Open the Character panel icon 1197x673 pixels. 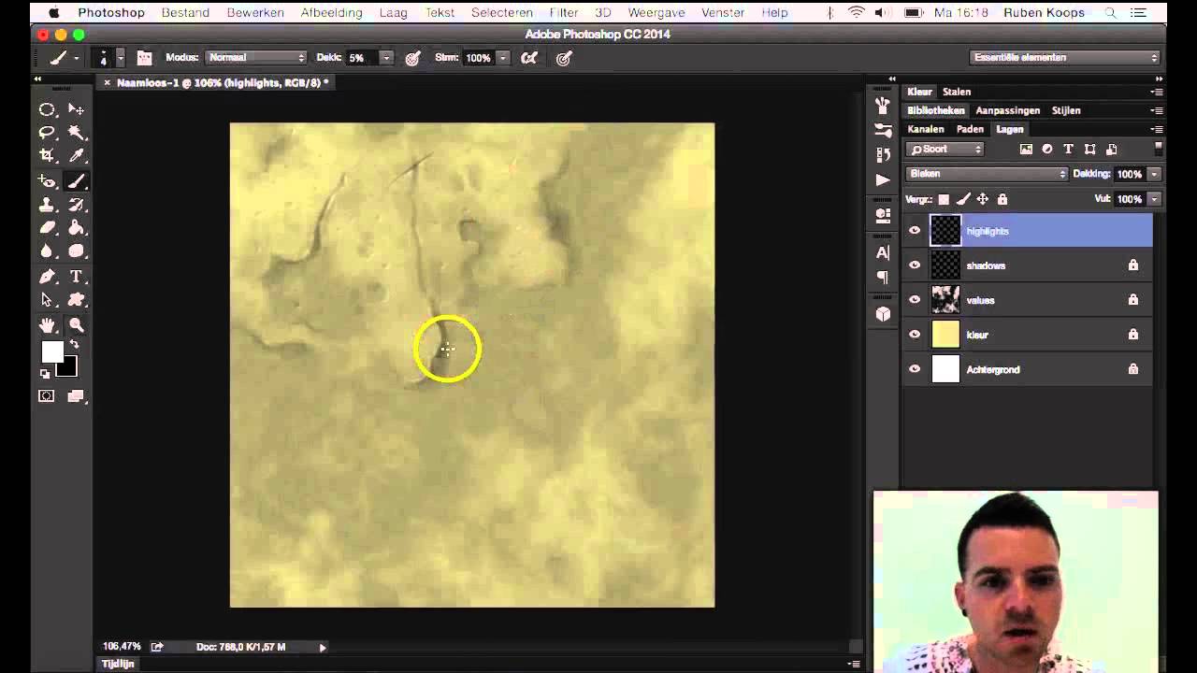coord(883,252)
